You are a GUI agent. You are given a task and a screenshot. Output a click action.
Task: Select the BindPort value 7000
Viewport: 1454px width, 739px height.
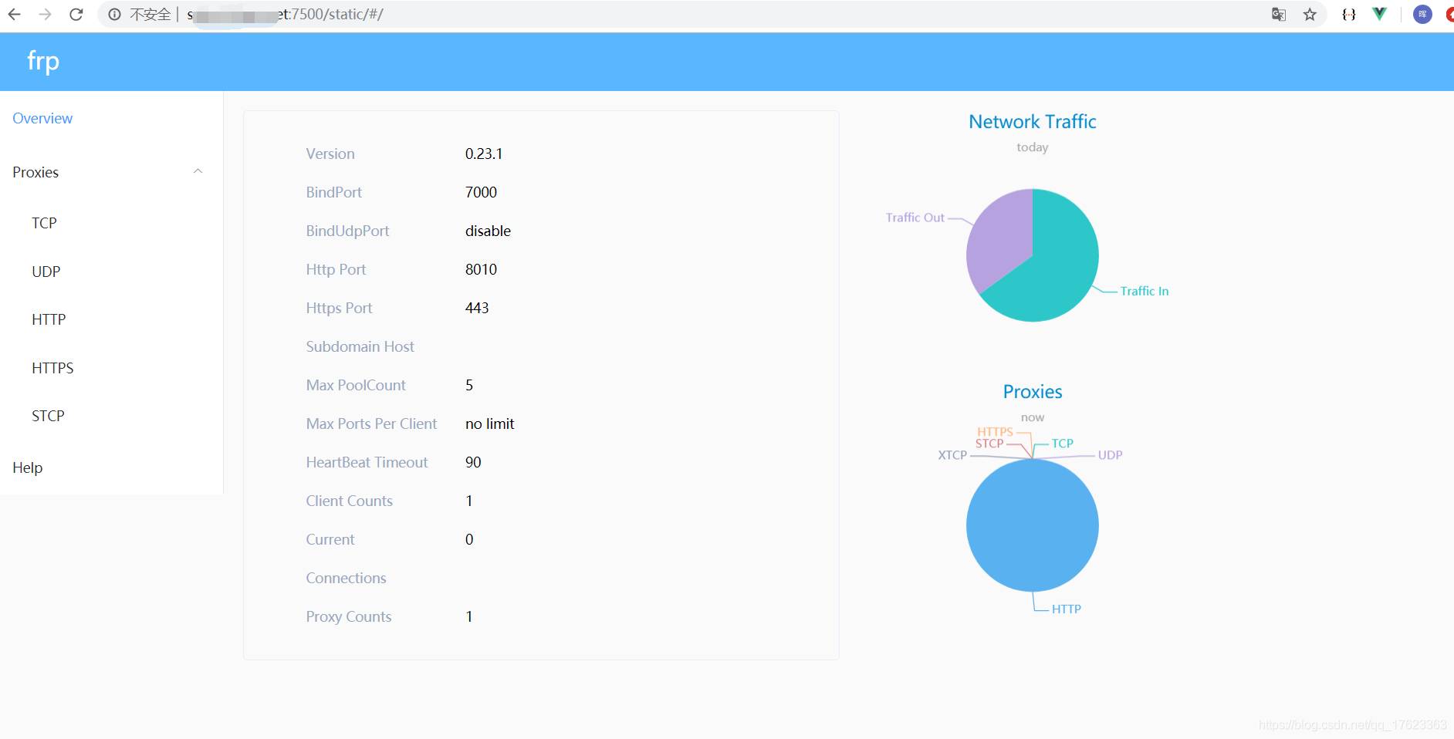point(481,192)
